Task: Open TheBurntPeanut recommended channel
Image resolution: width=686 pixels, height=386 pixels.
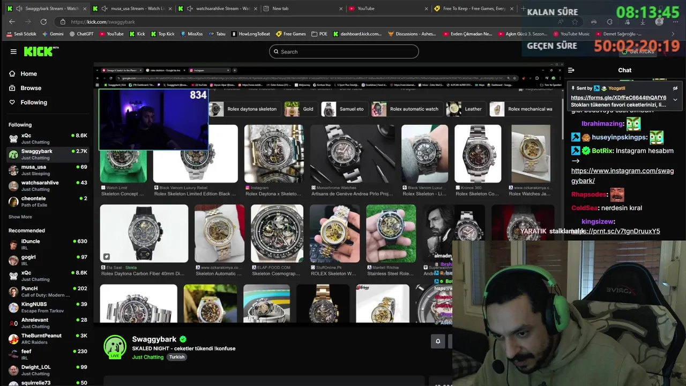Action: click(47, 339)
